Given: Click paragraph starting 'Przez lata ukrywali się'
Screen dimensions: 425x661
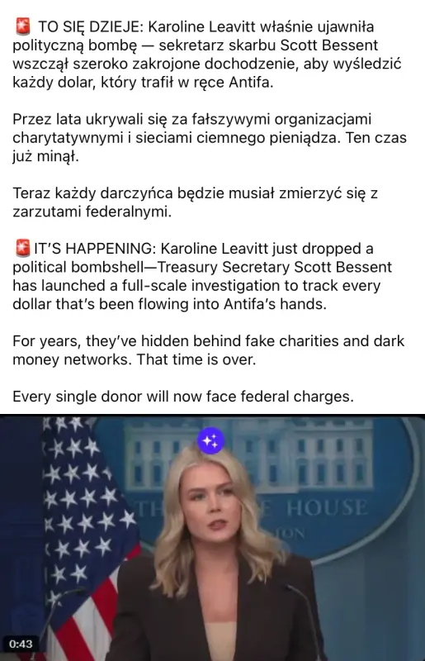Looking at the screenshot, I should pos(210,138).
